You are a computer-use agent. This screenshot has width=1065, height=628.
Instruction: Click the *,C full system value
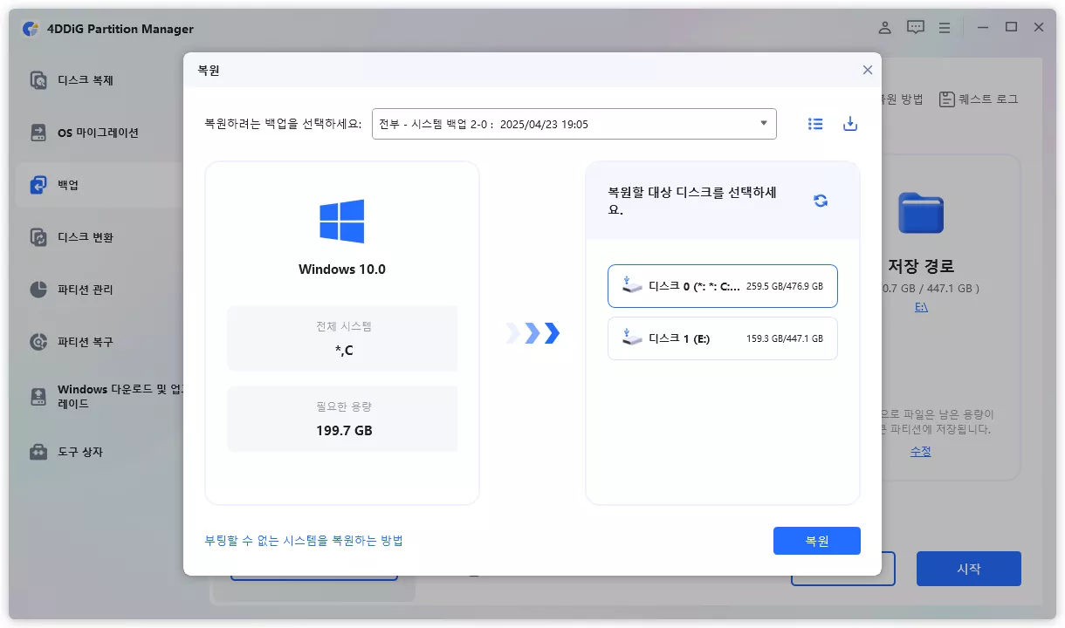tap(342, 351)
